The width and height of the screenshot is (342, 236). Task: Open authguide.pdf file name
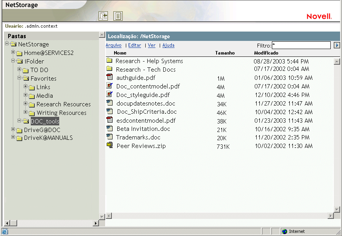[136, 78]
